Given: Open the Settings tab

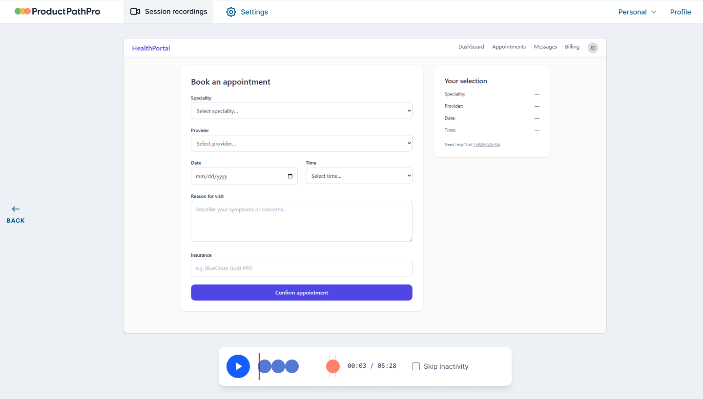Looking at the screenshot, I should (x=247, y=12).
